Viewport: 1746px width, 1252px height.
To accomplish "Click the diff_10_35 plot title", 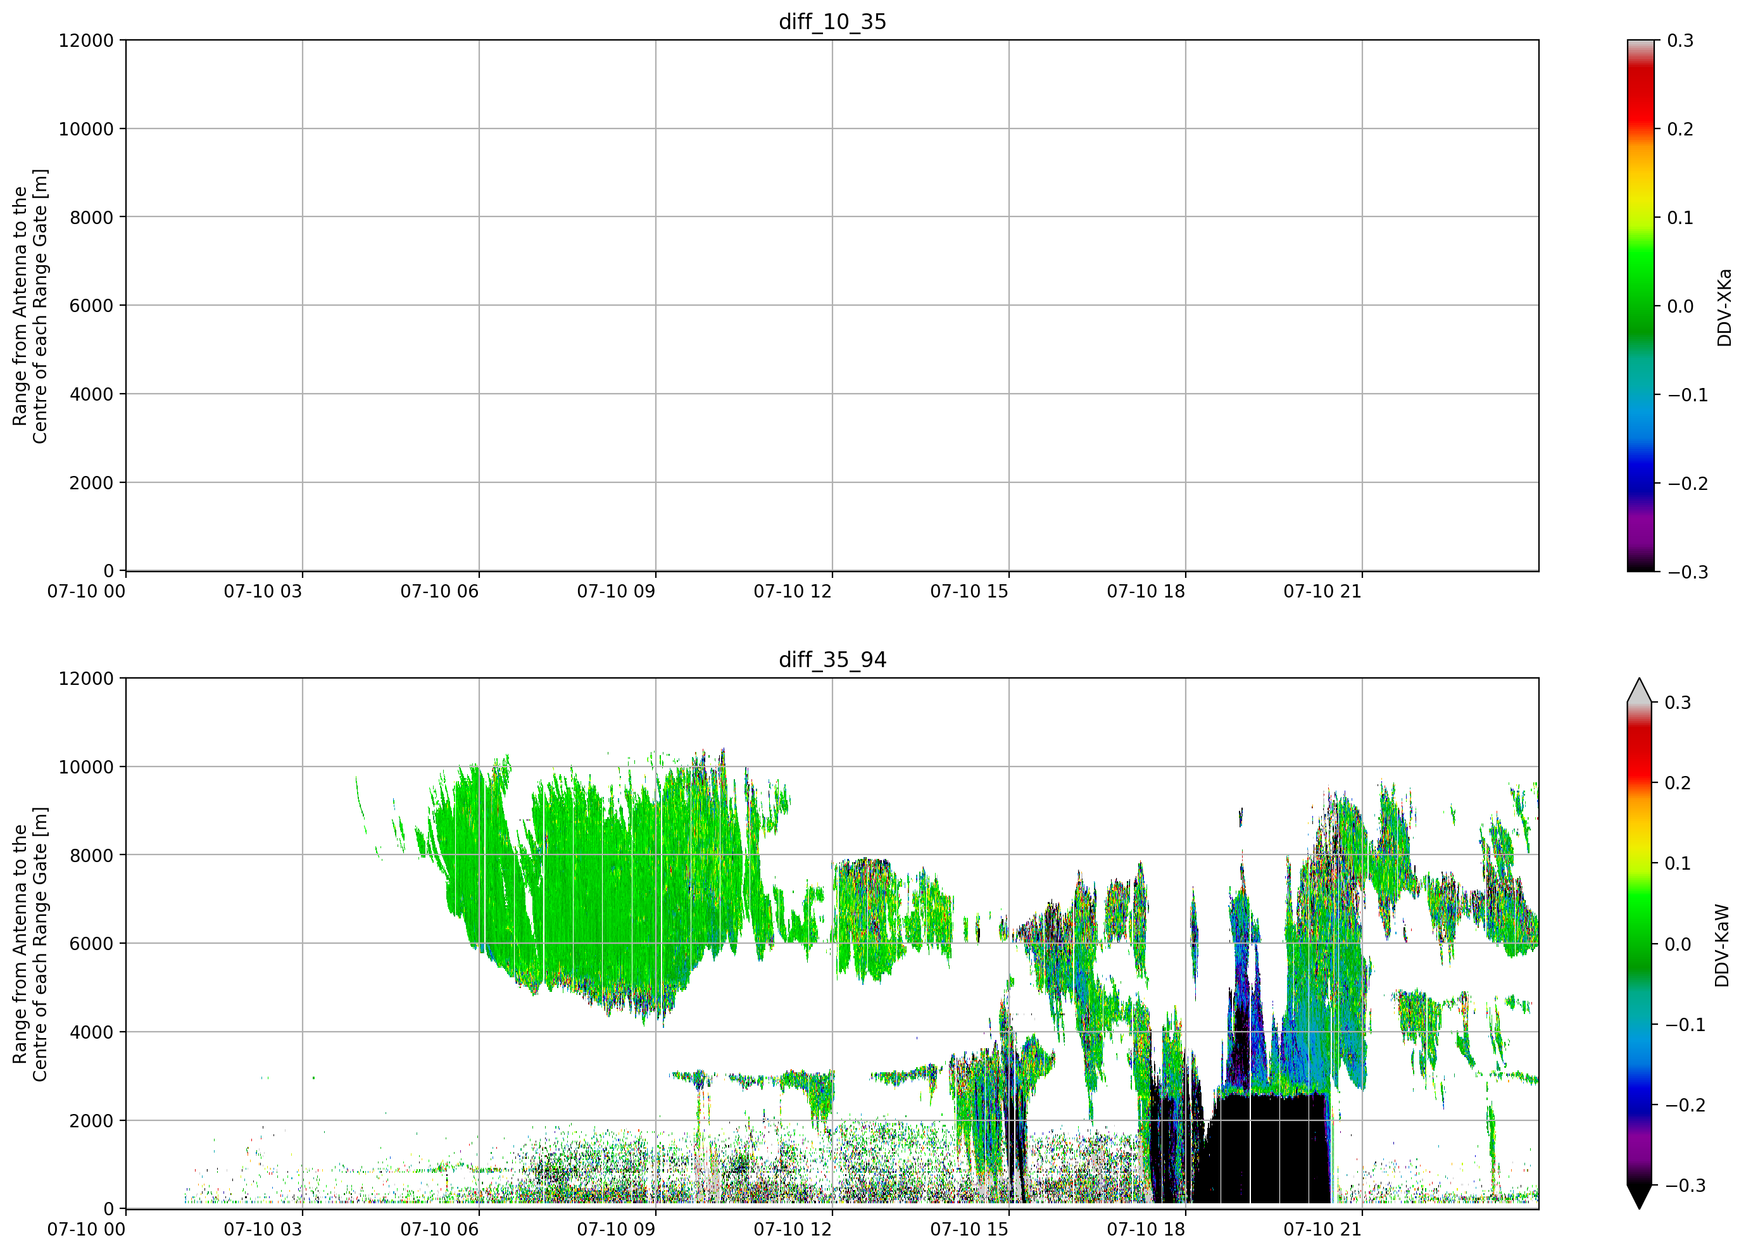I will pyautogui.click(x=832, y=22).
